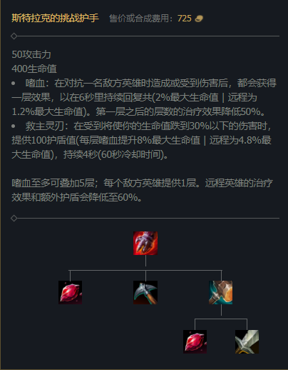Select the 50攻击力 stat line
Image resolution: width=288 pixels, height=370 pixels.
[31, 54]
